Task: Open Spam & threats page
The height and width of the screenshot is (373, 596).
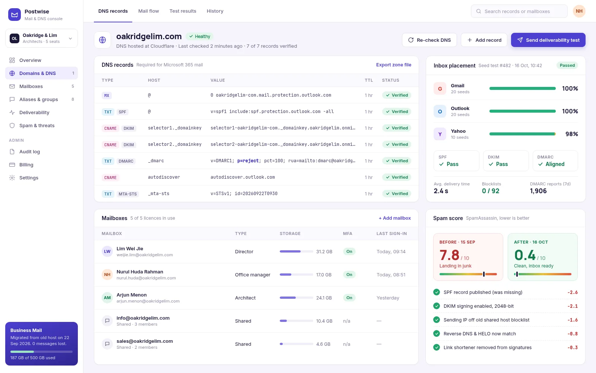Action: click(x=41, y=125)
